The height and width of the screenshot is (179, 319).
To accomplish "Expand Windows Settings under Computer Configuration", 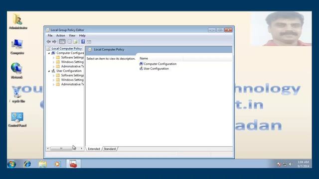I will tap(53, 62).
